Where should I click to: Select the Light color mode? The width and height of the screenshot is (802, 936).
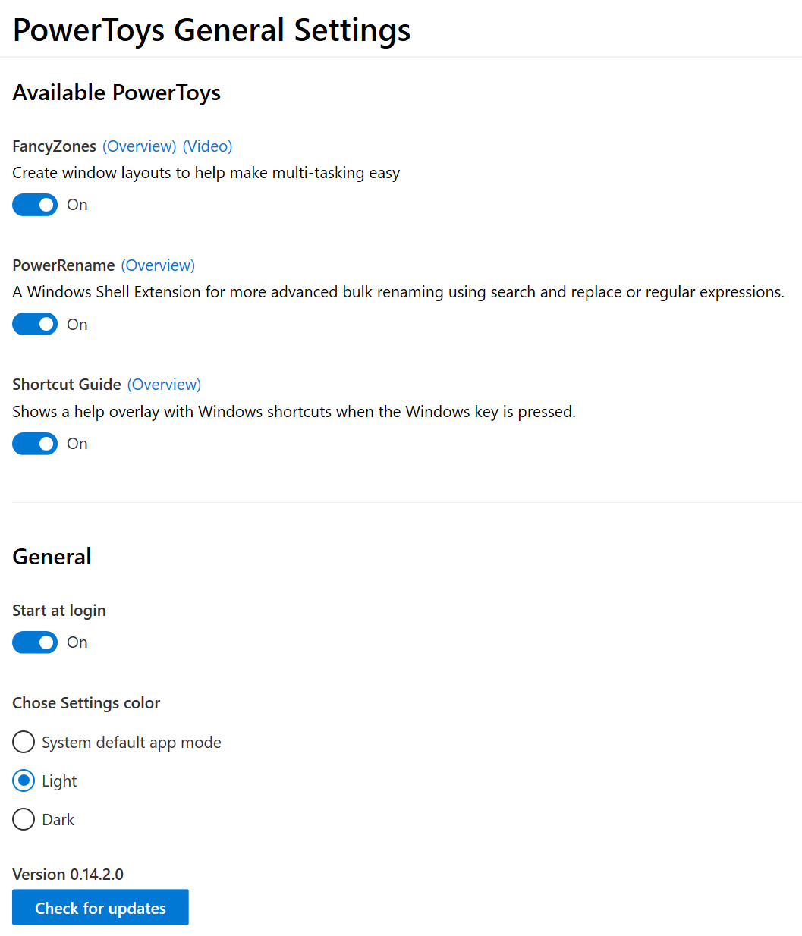tap(23, 781)
